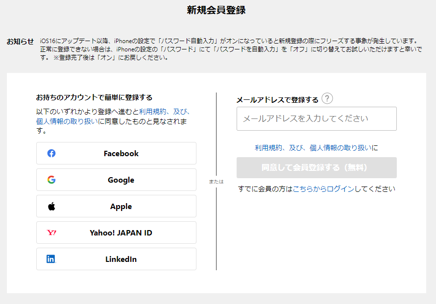Continue using the 'LinkedIn' text label
Image resolution: width=436 pixels, height=304 pixels.
121,259
